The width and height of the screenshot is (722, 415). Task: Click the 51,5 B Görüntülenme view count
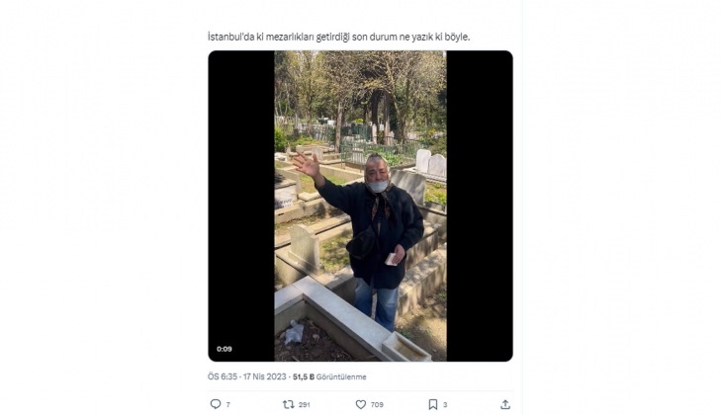[x=329, y=376]
